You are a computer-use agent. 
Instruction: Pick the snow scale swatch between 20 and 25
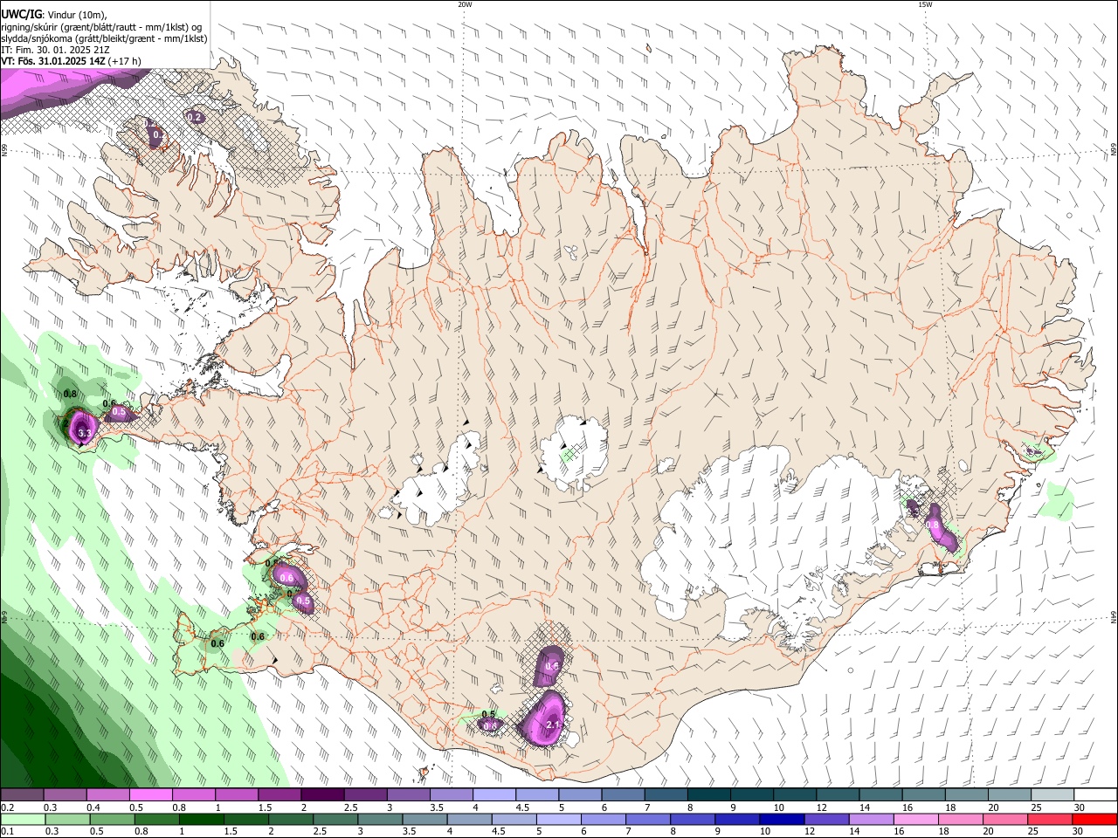[x=1010, y=794]
